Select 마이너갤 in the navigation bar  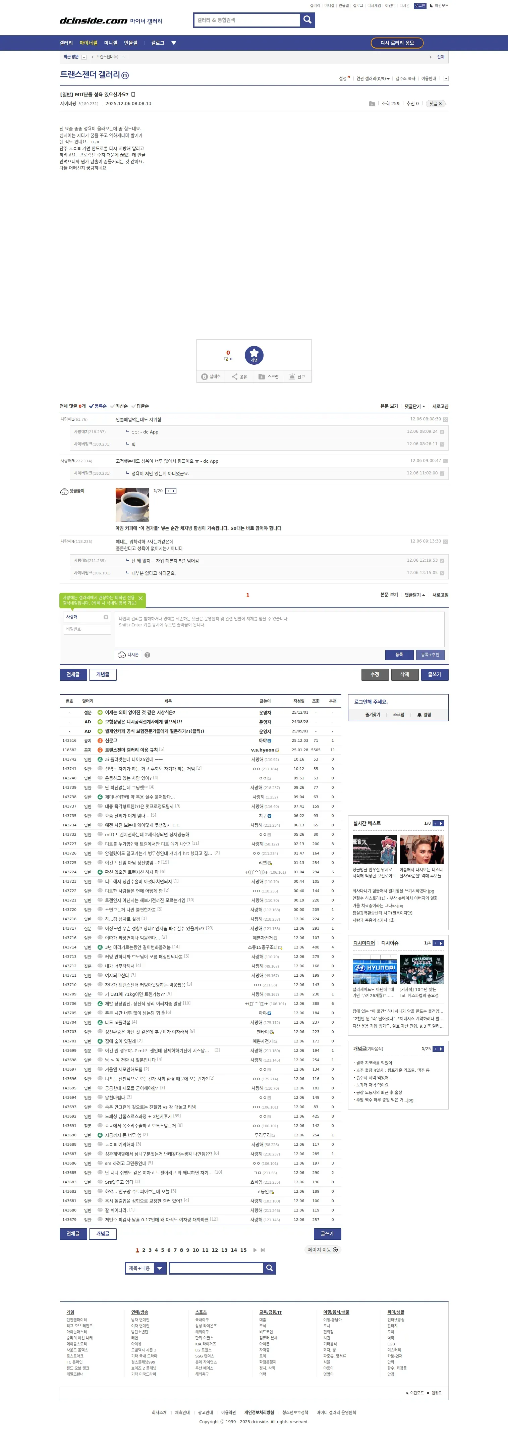pyautogui.click(x=88, y=43)
